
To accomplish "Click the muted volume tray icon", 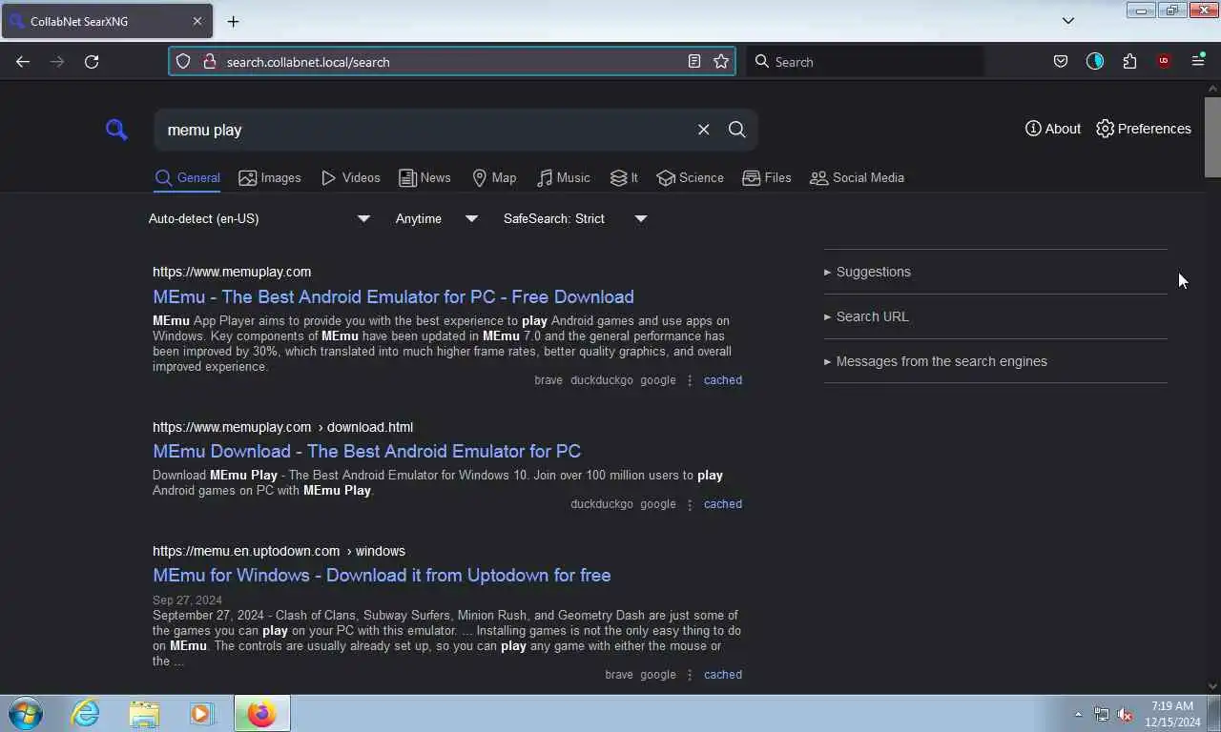I will point(1125,714).
